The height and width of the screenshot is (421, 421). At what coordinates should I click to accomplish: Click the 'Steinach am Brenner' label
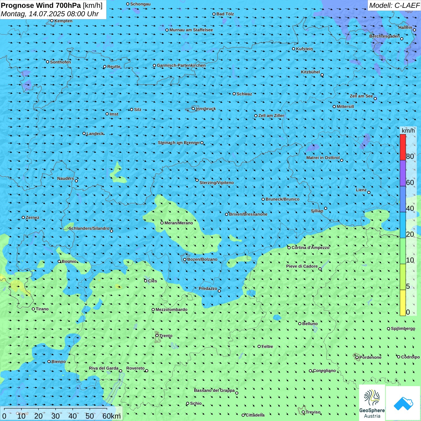click(x=179, y=143)
